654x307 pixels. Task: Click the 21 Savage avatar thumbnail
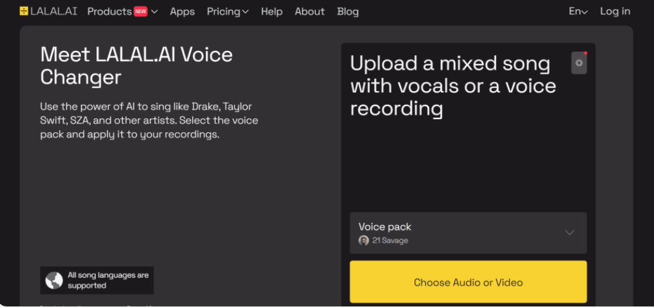tap(364, 241)
